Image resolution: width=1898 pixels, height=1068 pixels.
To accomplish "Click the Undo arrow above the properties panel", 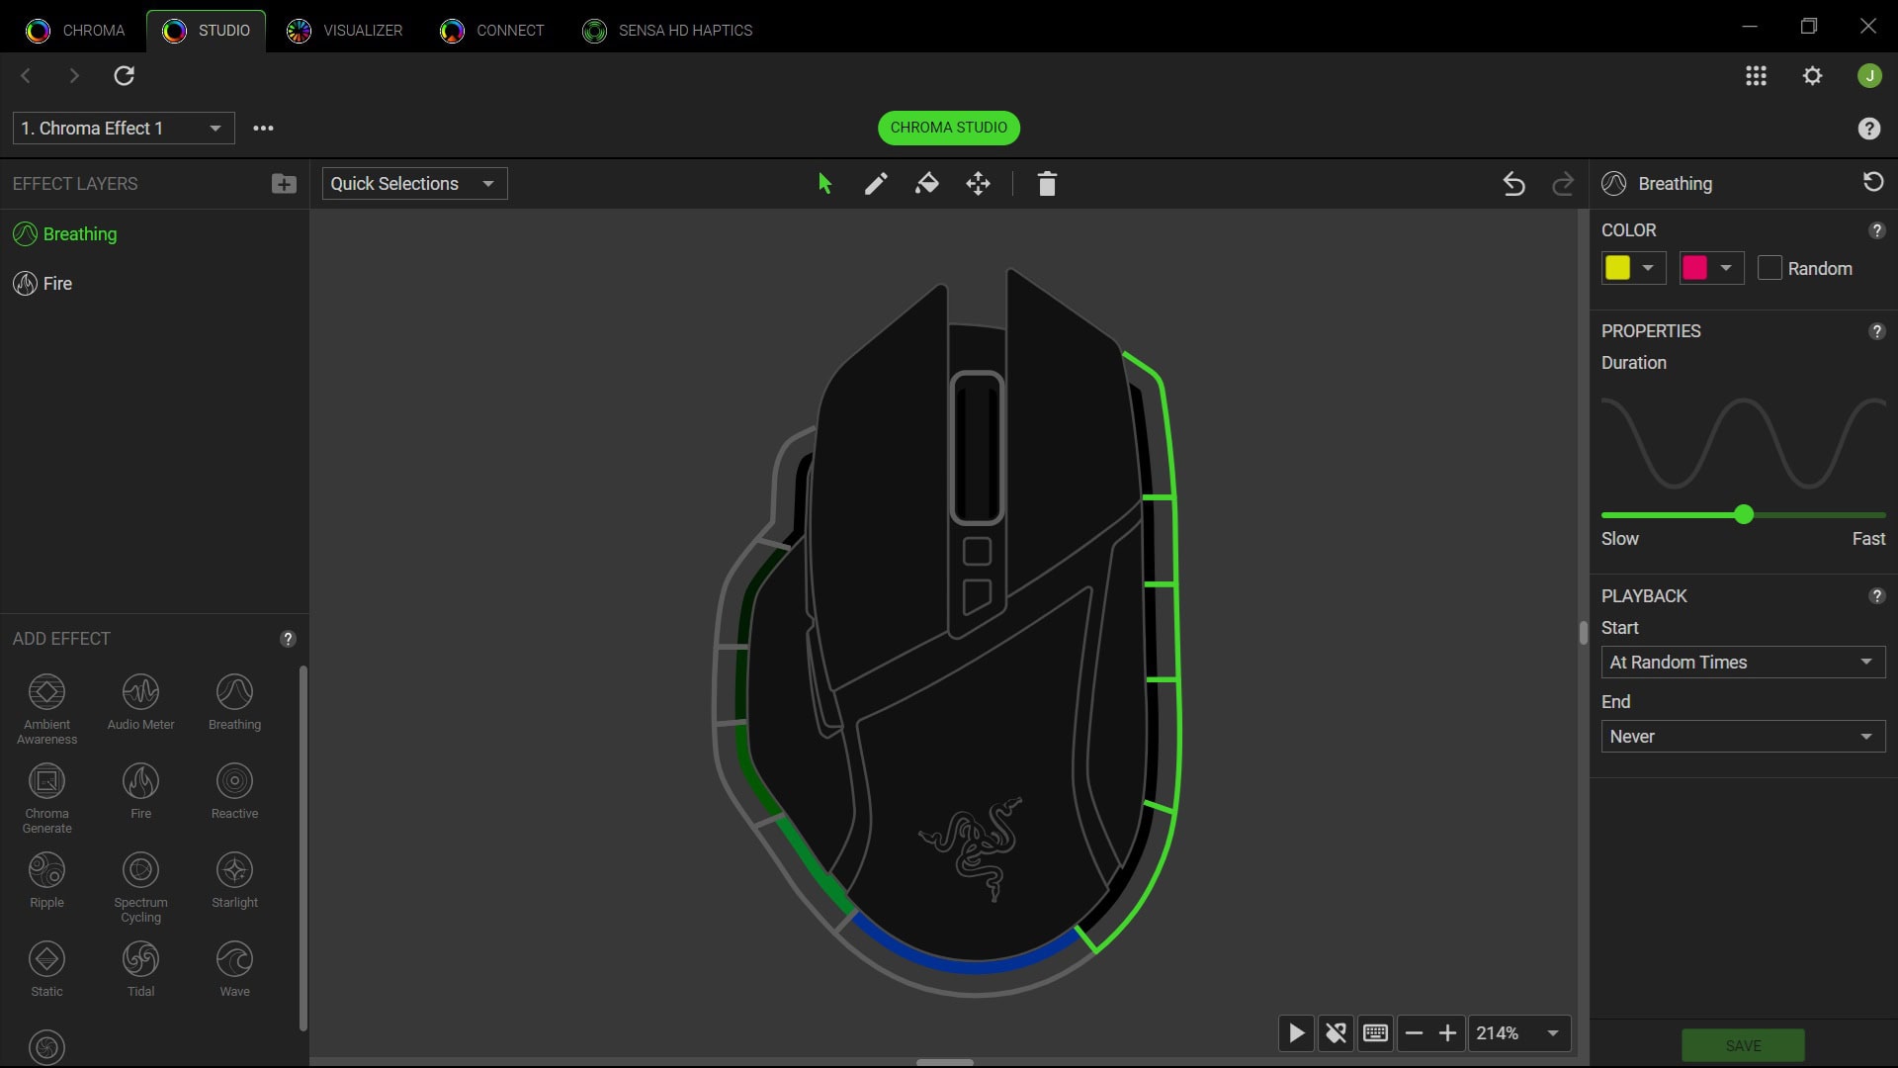I will 1513,184.
